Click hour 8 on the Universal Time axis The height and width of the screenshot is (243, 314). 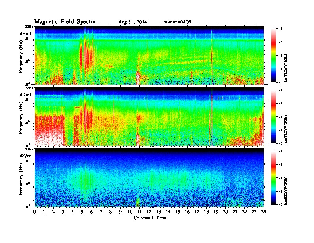(x=111, y=212)
